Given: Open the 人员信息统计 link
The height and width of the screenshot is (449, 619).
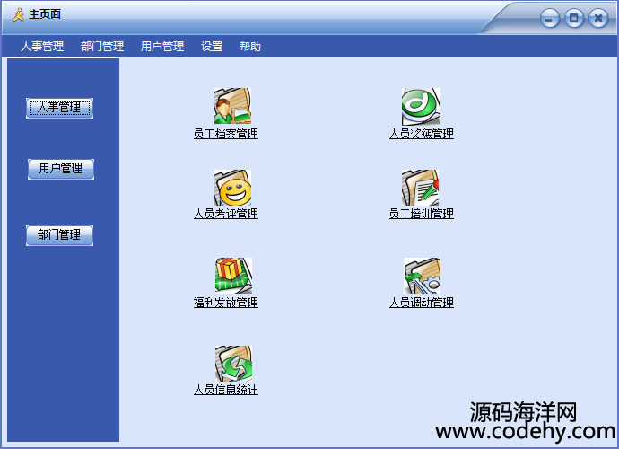Looking at the screenshot, I should click(x=226, y=390).
